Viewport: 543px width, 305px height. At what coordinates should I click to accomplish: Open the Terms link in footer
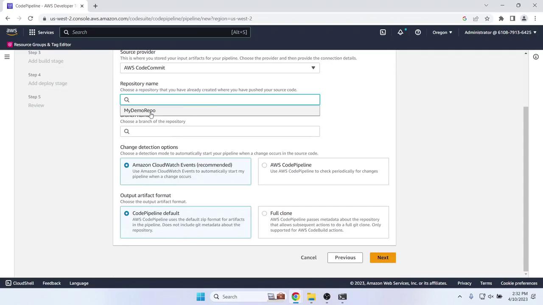pos(486,283)
